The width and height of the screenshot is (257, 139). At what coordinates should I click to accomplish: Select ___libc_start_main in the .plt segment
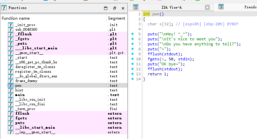point(36,48)
